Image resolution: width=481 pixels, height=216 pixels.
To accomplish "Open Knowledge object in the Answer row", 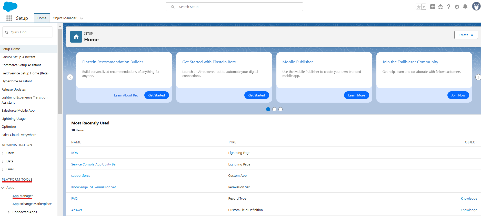I will (469, 210).
